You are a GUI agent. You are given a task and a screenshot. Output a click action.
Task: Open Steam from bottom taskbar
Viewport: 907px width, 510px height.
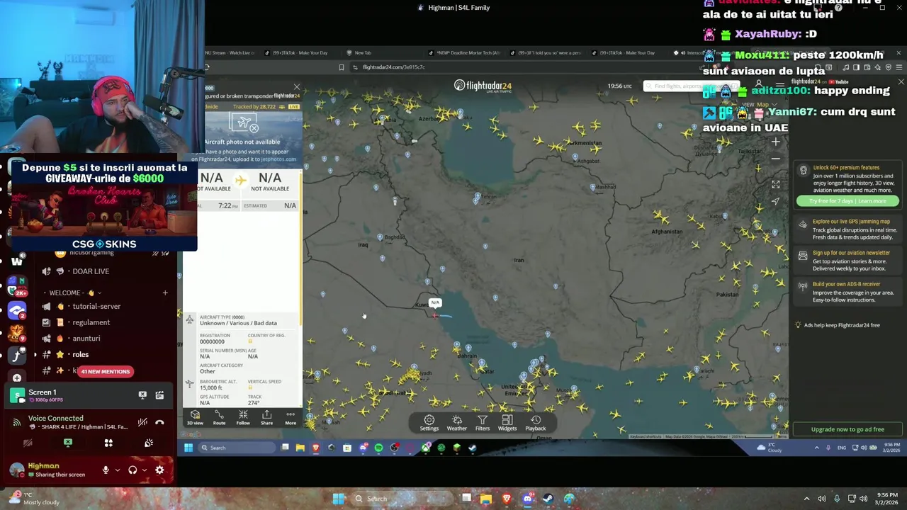548,499
